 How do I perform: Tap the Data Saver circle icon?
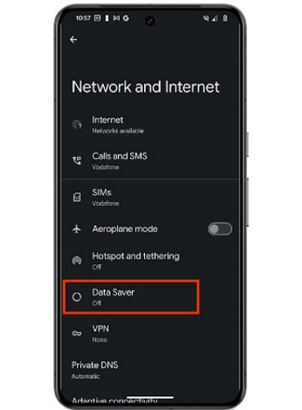pos(77,297)
